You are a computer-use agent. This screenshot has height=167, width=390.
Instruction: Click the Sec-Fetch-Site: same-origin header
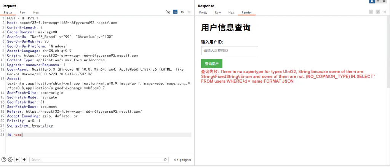pos(35,93)
